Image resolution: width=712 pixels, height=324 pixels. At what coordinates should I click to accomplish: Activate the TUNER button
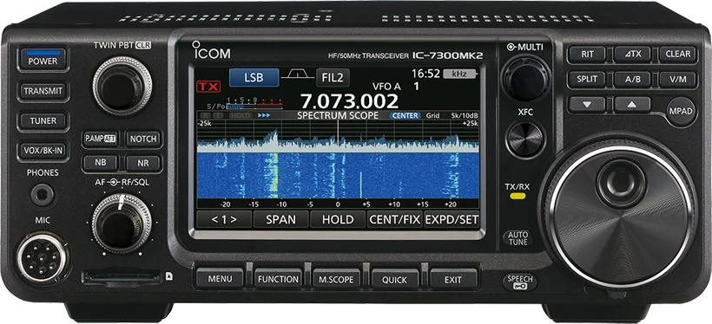(43, 121)
